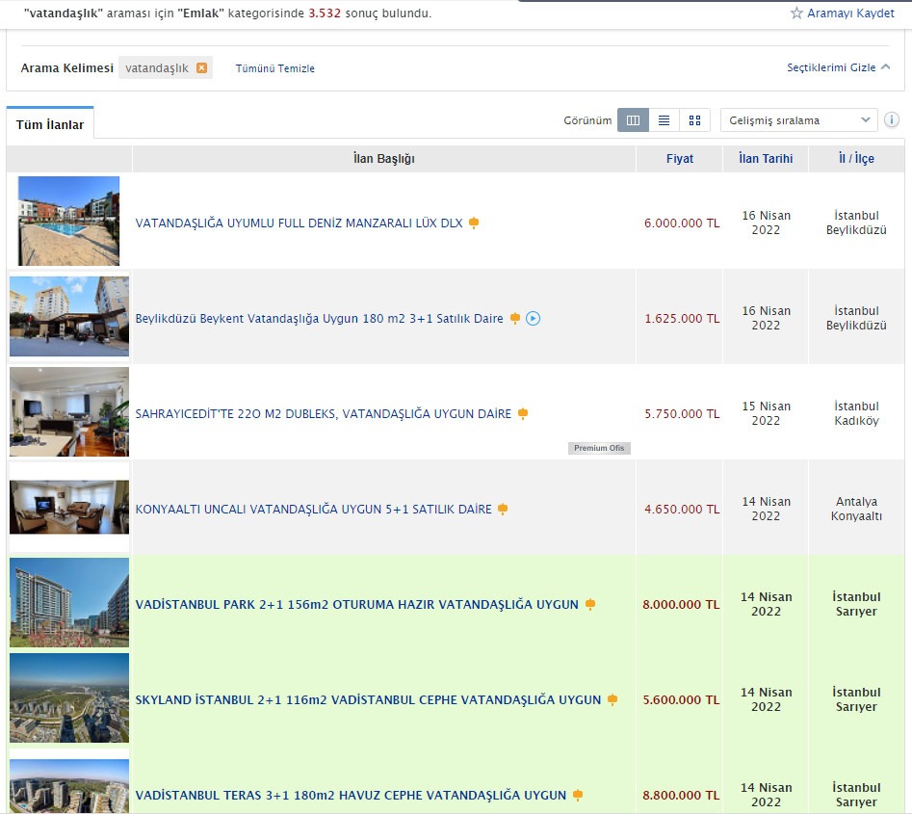Viewport: 912px width, 814px height.
Task: Click aerial thumbnail of SKYLAND İSTANBUL listing
Action: 69,697
